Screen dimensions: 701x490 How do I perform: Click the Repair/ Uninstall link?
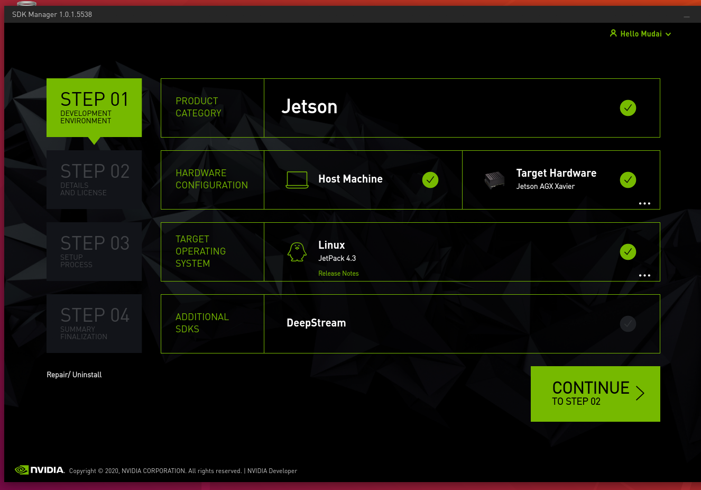pos(74,375)
